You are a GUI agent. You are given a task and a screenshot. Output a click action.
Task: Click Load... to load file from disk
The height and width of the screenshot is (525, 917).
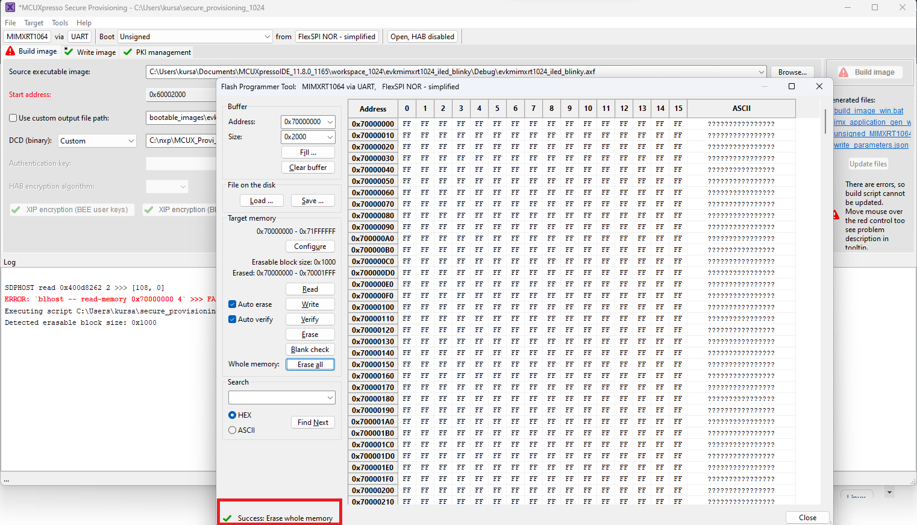tap(261, 201)
